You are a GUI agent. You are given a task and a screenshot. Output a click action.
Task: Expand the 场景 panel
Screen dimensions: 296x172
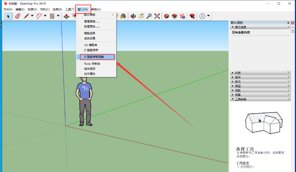tap(233, 95)
